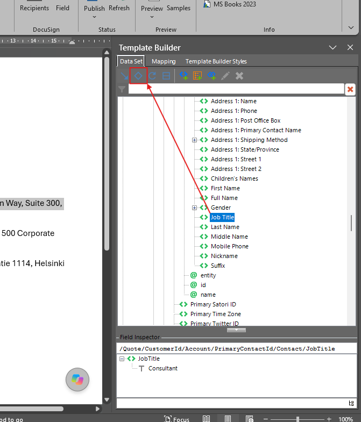Image resolution: width=361 pixels, height=422 pixels.
Task: Enable Focus mode in status bar
Action: click(x=176, y=419)
